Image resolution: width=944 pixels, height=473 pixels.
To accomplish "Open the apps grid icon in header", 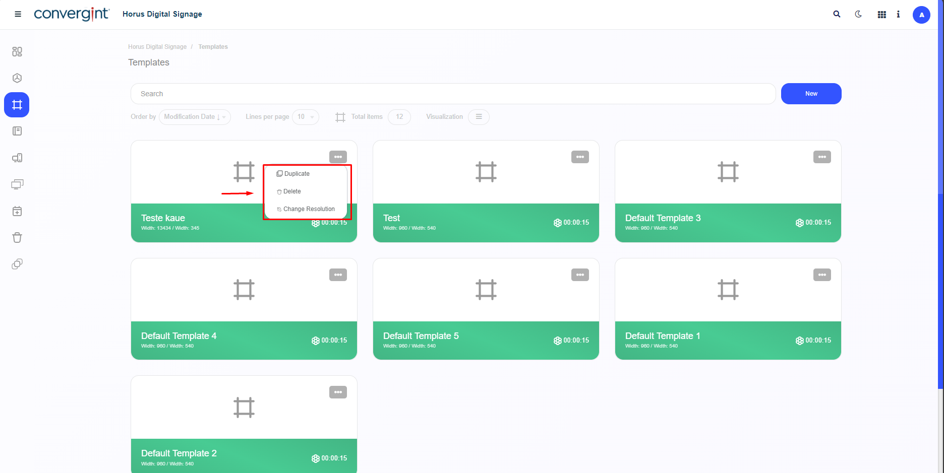I will tap(881, 15).
